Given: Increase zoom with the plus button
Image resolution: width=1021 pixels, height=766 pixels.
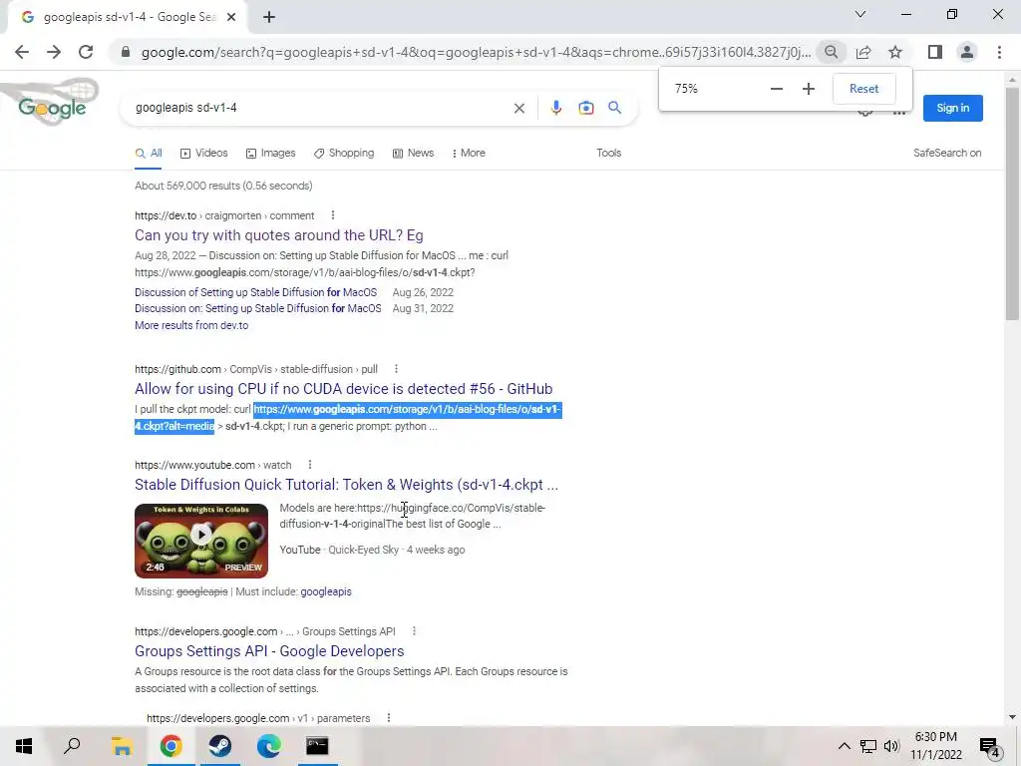Looking at the screenshot, I should pos(808,89).
